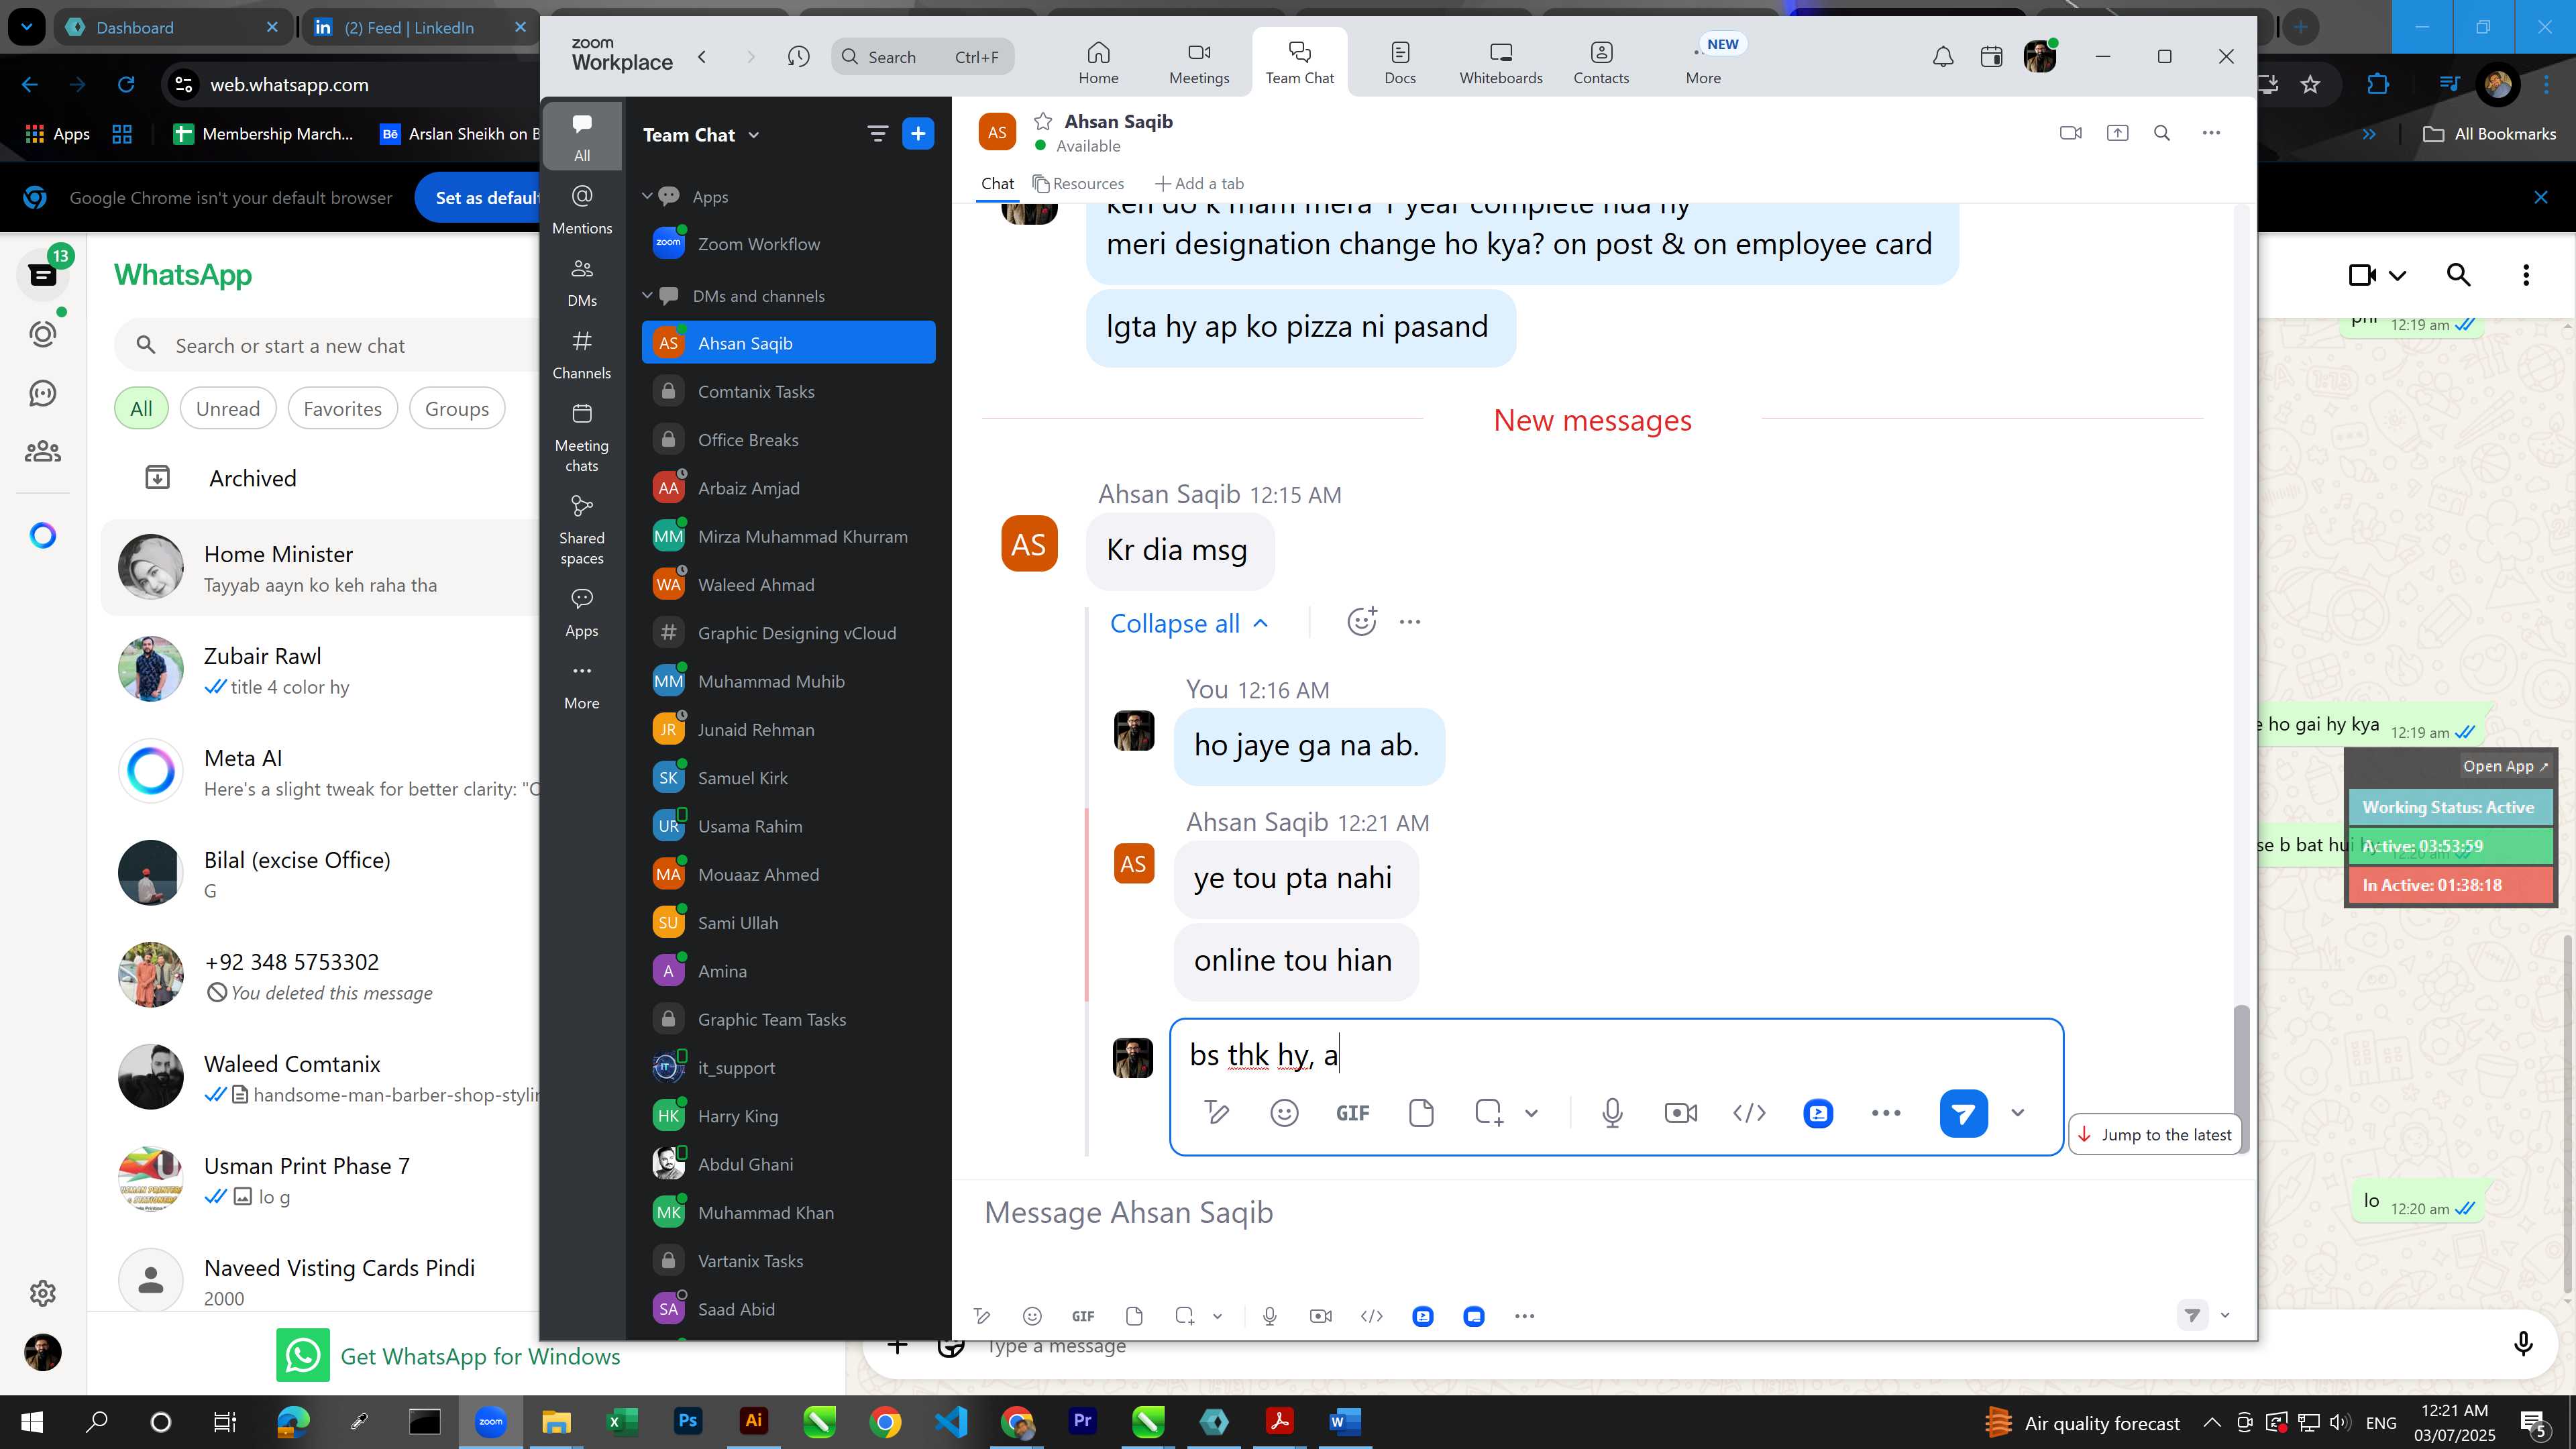The height and width of the screenshot is (1449, 2576).
Task: Open DMs in Zoom sidebar
Action: tap(582, 282)
